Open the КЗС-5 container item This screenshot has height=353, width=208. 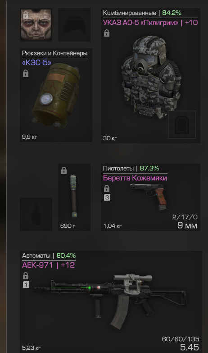click(x=56, y=95)
